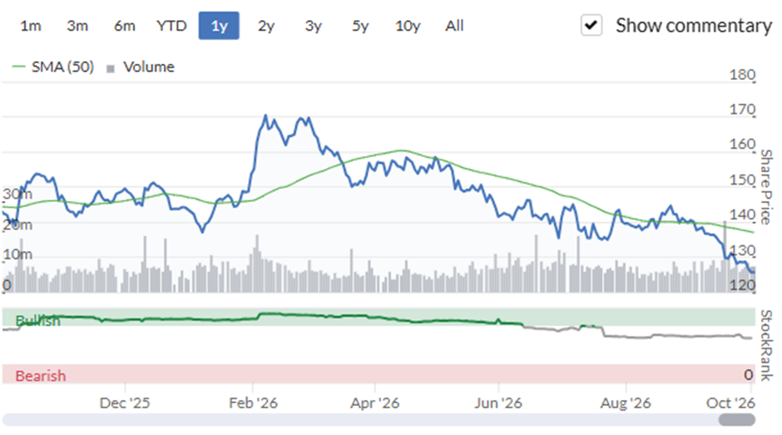This screenshot has height=435, width=782.
Task: Click the Feb '26 axis label
Action: pos(253,403)
